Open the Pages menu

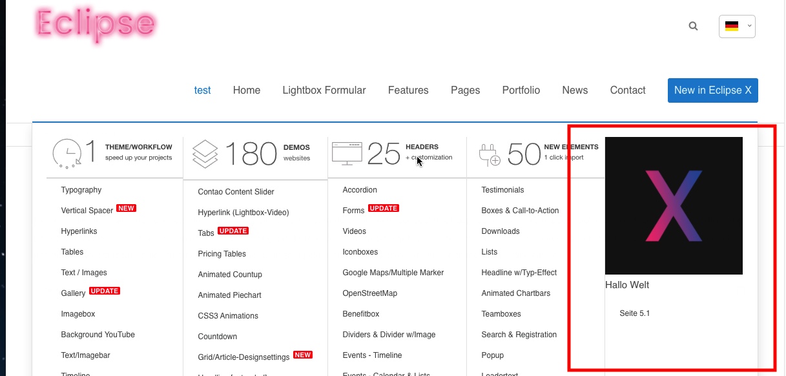pyautogui.click(x=466, y=90)
